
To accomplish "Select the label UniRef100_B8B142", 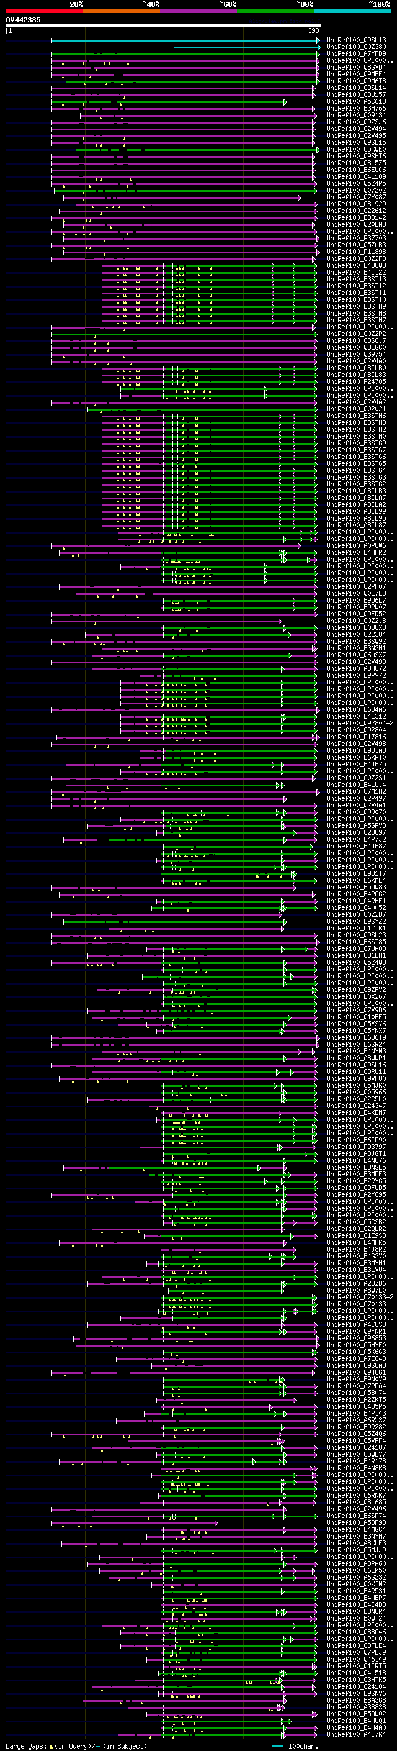I will tap(356, 218).
